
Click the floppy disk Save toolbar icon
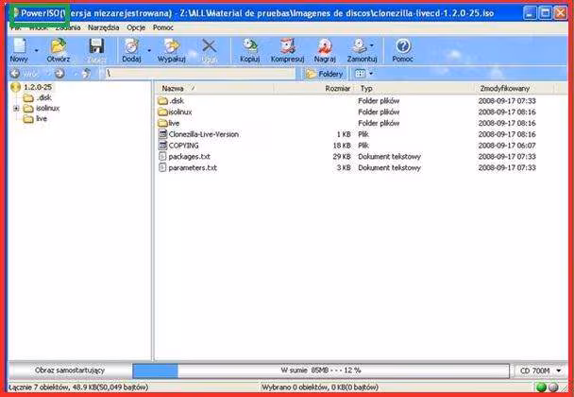tap(96, 46)
